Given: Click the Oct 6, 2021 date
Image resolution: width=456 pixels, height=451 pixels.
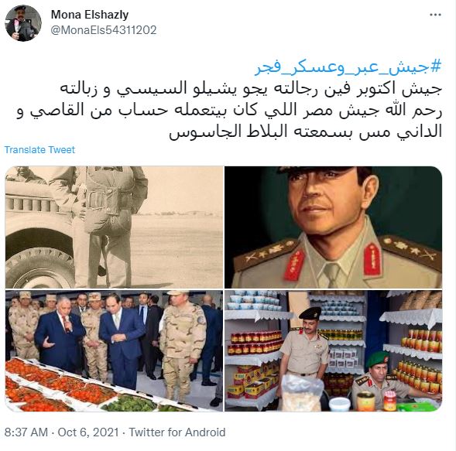Looking at the screenshot, I should coord(88,432).
